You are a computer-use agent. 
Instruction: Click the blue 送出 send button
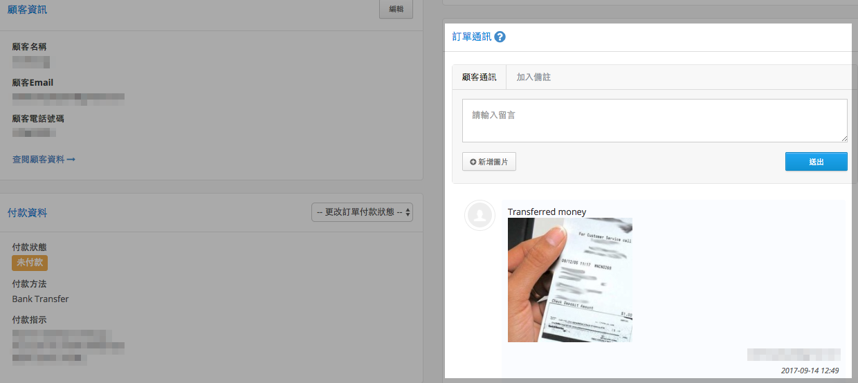[x=816, y=162]
